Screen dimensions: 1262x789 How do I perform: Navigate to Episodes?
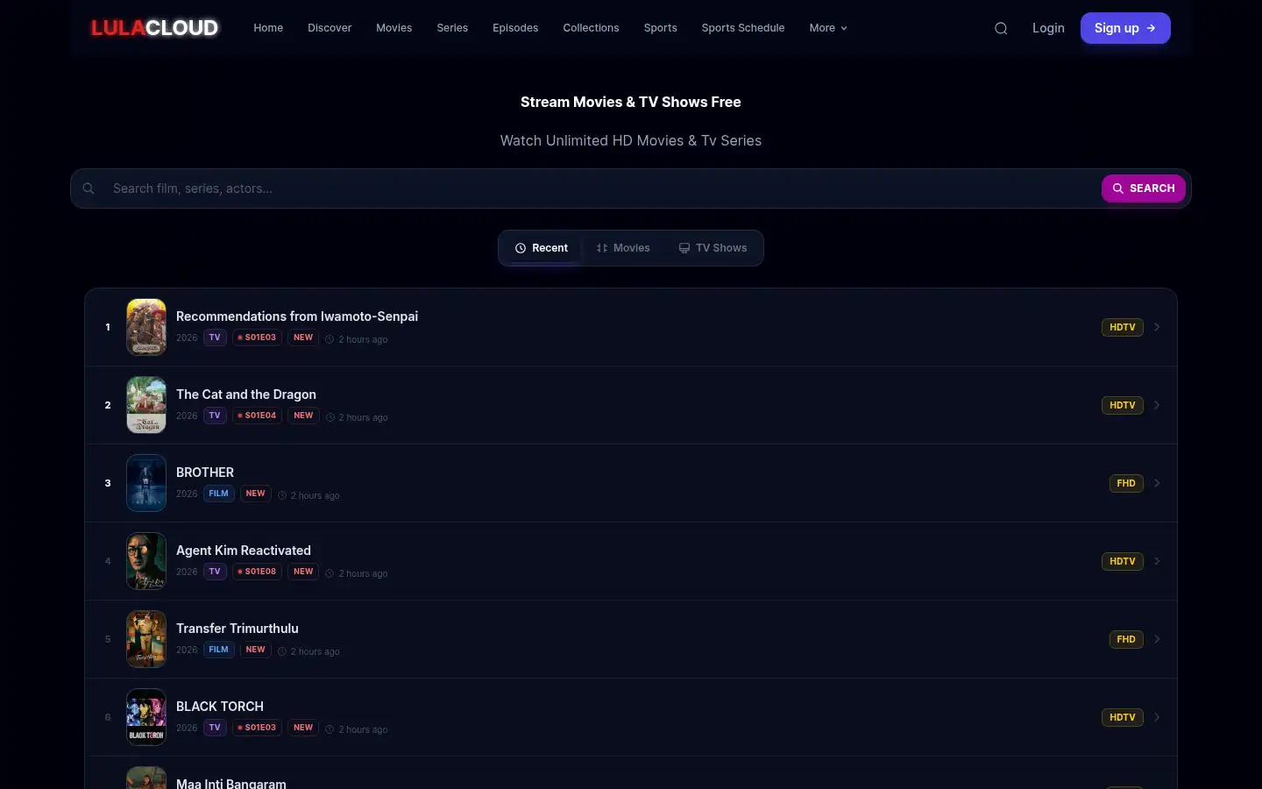(515, 28)
